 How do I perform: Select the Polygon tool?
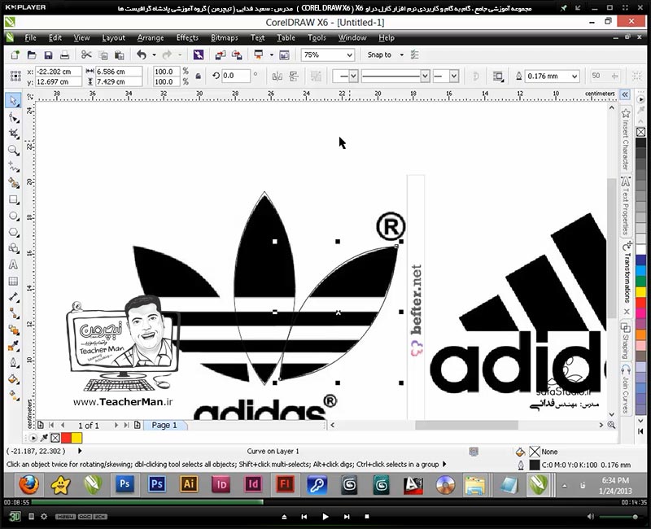(13, 232)
